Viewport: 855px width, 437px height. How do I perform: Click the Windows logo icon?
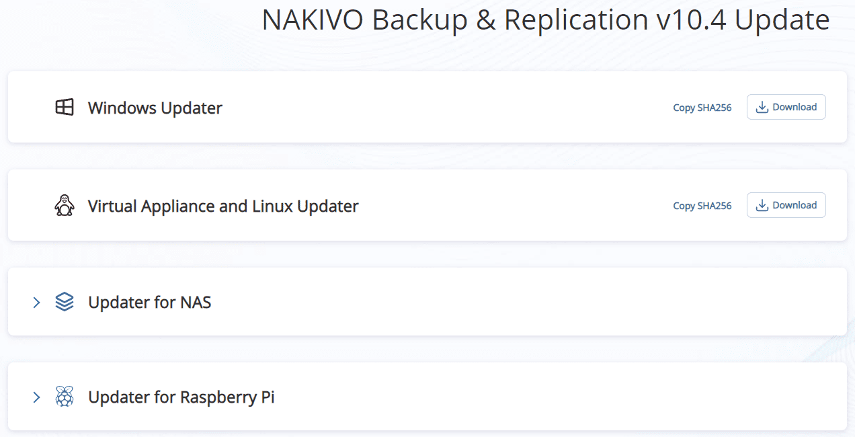[x=65, y=108]
